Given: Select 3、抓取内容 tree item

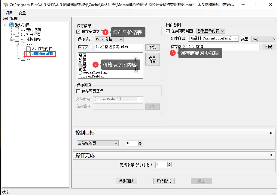Looking at the screenshot, I should [42, 49].
